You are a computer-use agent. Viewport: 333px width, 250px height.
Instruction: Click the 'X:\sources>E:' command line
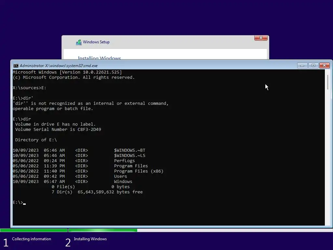[30, 88]
